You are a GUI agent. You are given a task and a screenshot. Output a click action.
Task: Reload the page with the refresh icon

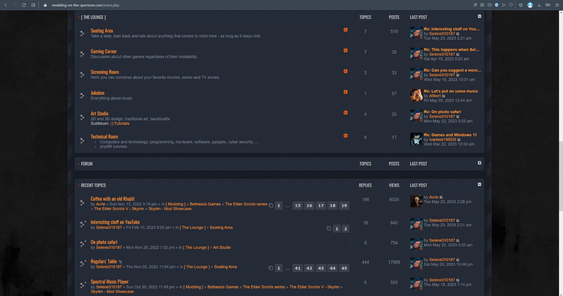(x=24, y=5)
